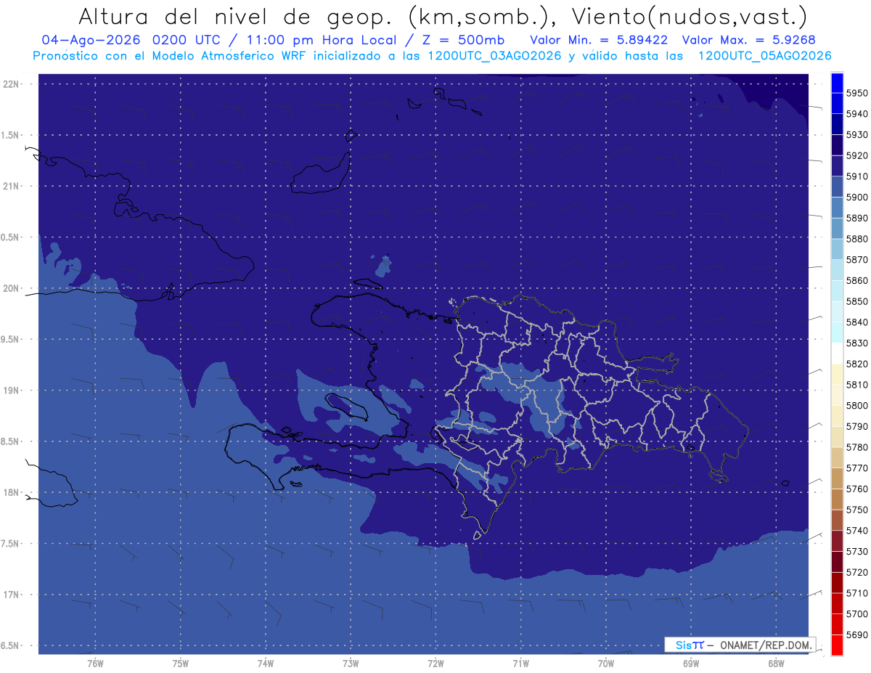Image resolution: width=871 pixels, height=673 pixels.
Task: Click the '18N' latitude label
Action: click(x=11, y=492)
